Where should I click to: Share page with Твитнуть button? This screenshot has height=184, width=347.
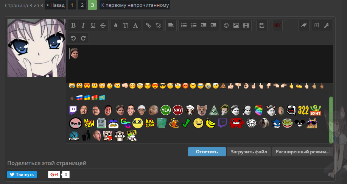(x=22, y=175)
